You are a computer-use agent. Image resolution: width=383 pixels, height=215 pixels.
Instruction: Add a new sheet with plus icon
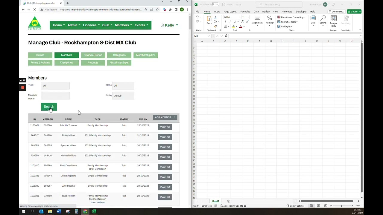pos(229,201)
